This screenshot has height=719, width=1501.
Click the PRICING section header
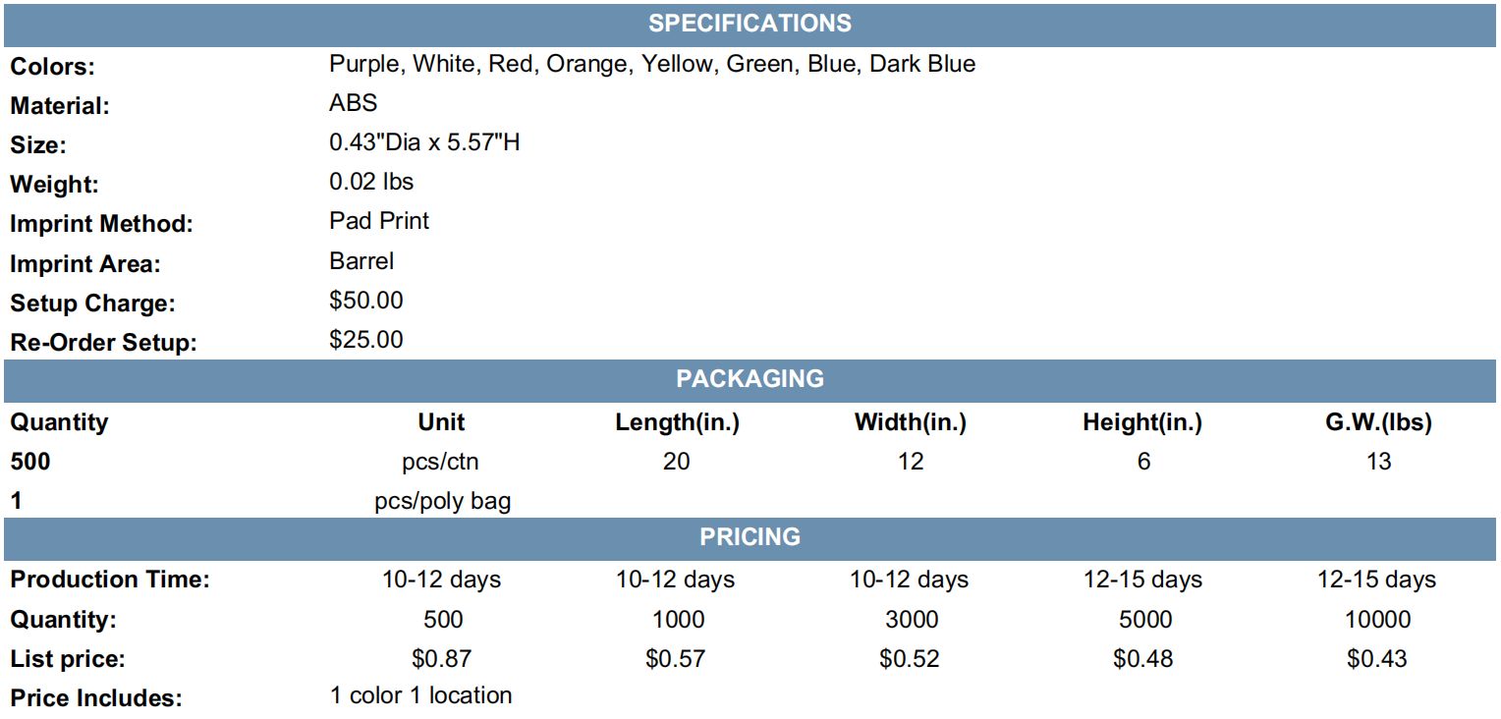[x=750, y=537]
